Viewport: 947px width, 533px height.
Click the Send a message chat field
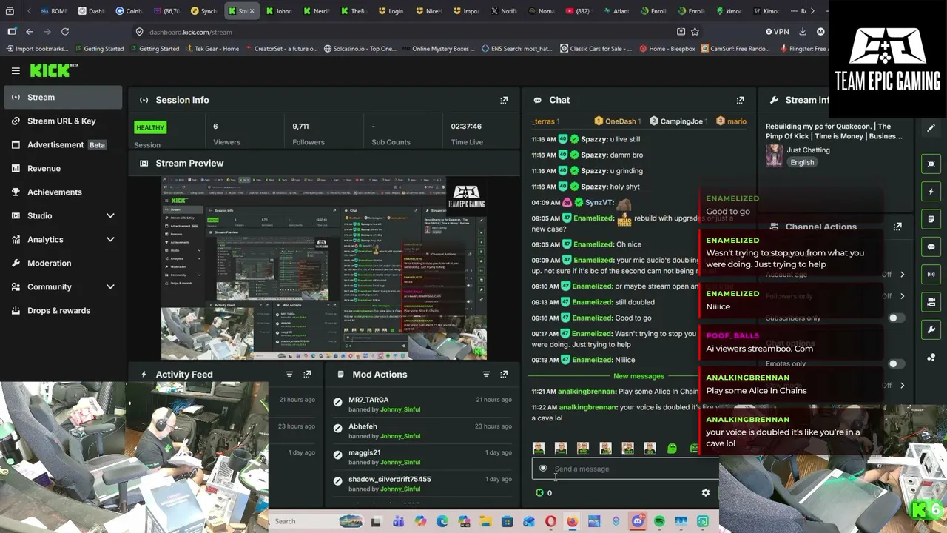(x=625, y=469)
